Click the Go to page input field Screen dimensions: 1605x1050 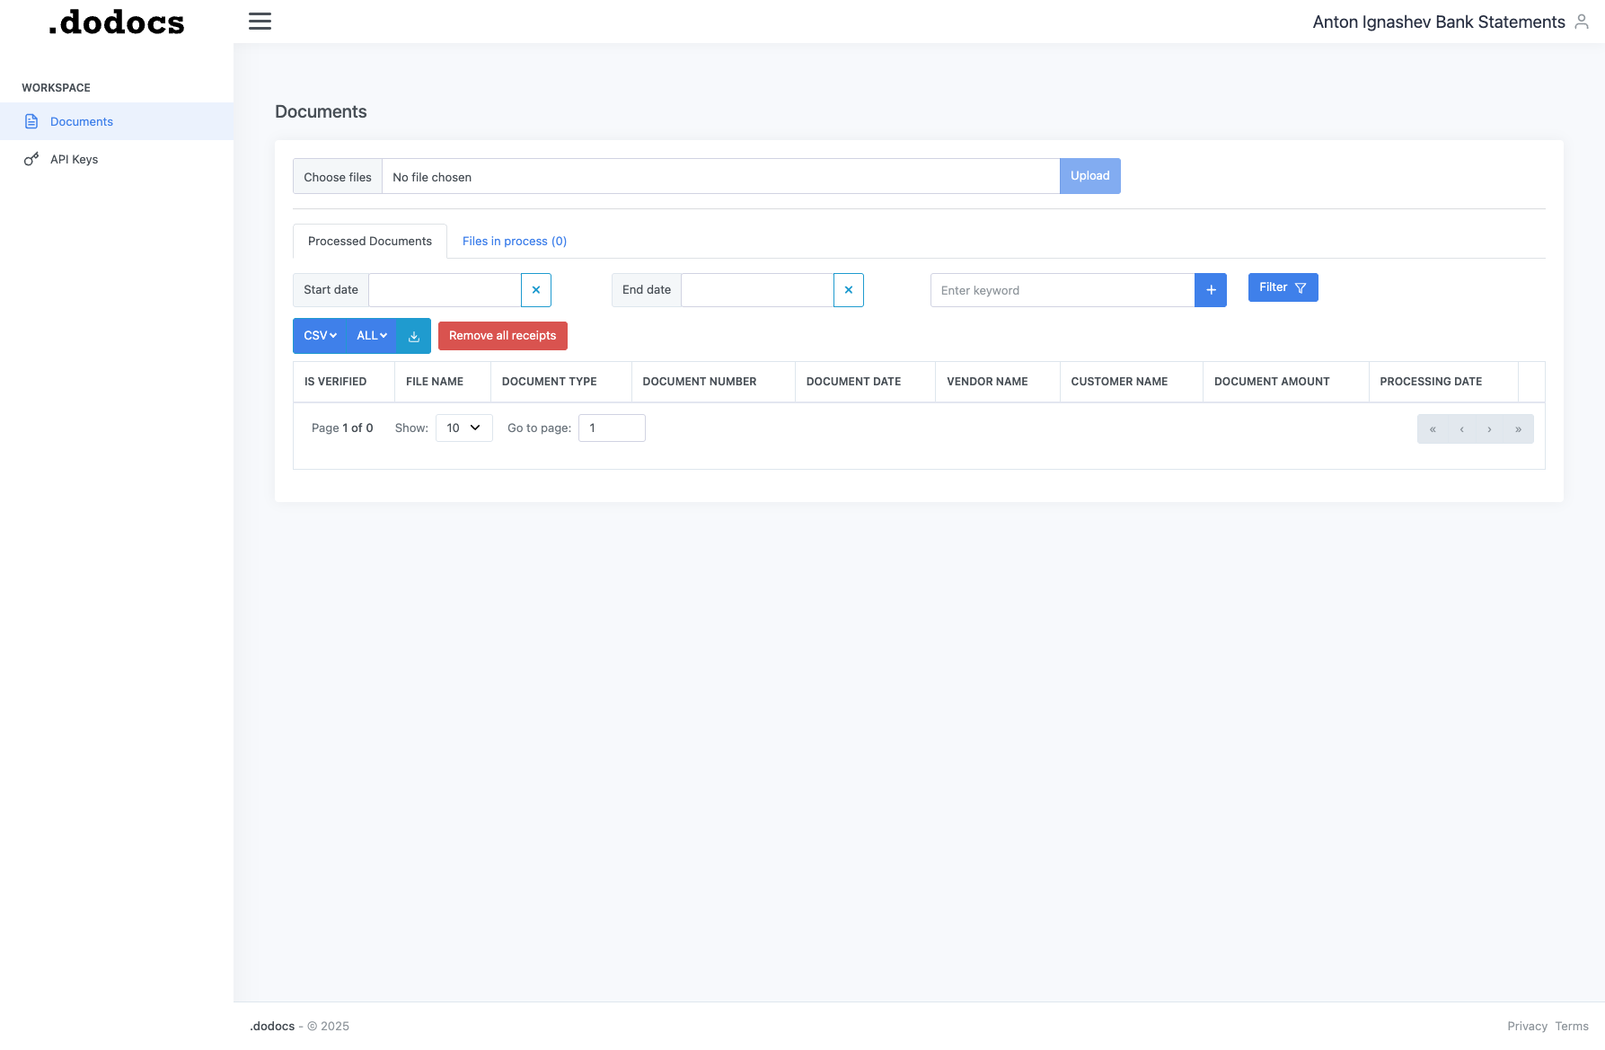coord(612,428)
